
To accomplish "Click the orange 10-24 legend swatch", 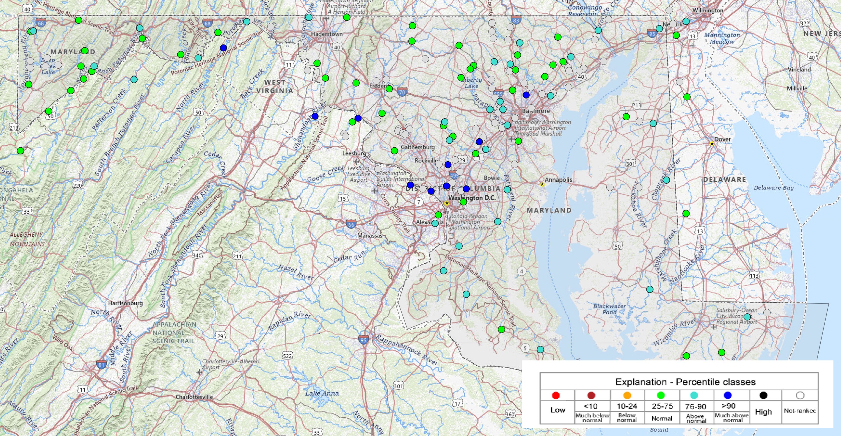I will (627, 396).
